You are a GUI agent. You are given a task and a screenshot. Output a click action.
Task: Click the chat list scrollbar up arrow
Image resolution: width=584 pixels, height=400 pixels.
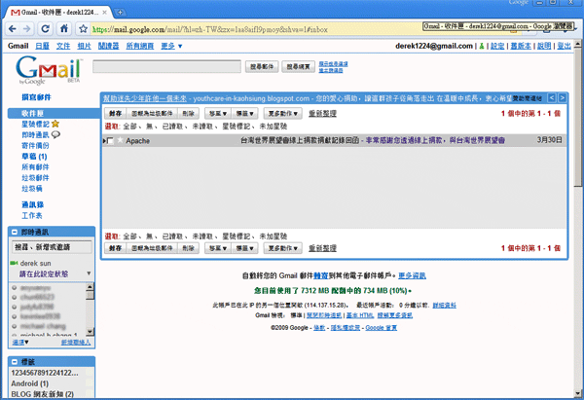(x=91, y=287)
